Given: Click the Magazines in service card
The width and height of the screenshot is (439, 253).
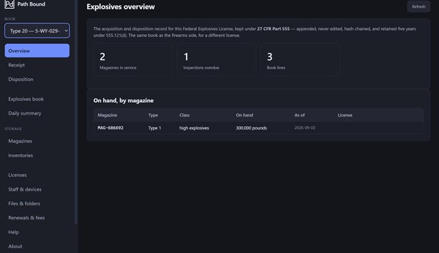Looking at the screenshot, I should 132,60.
